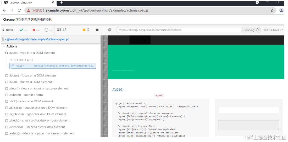This screenshot has height=142, width=288.
Task: Bookmark the page using the star icon
Action: (x=272, y=10)
